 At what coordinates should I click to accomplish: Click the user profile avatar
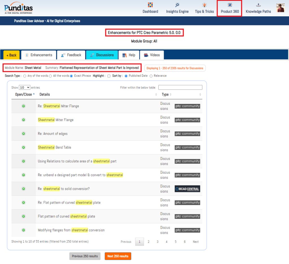[x=280, y=8]
